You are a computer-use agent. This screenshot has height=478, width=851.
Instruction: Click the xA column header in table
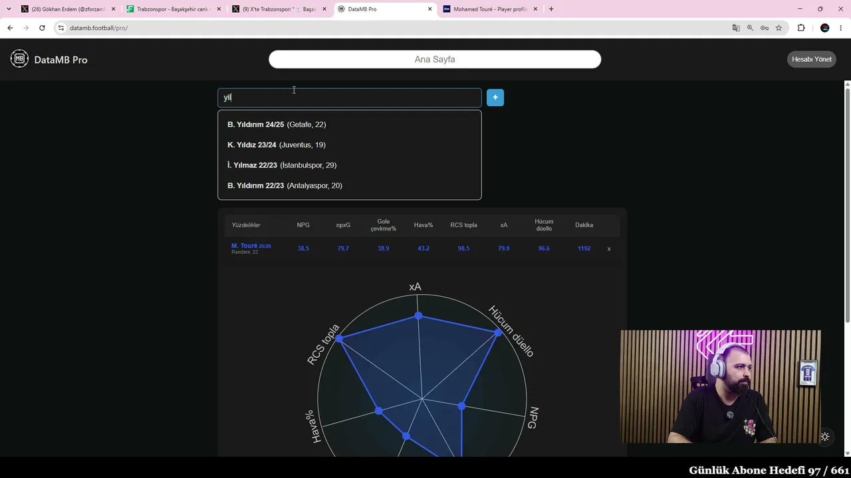504,225
